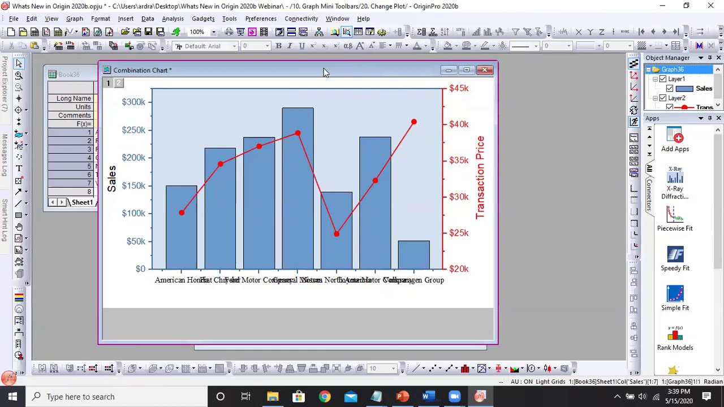Viewport: 724px width, 407px height.
Task: Click the Add Filter funnel icon
Action: click(515, 32)
